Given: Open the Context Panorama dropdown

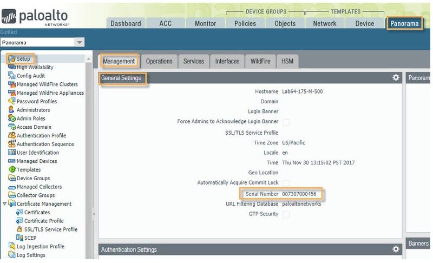Looking at the screenshot, I should [80, 43].
